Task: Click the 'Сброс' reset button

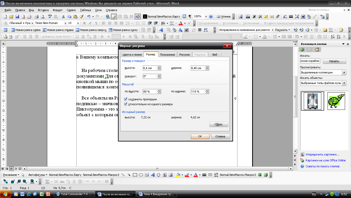Action: coord(219,124)
